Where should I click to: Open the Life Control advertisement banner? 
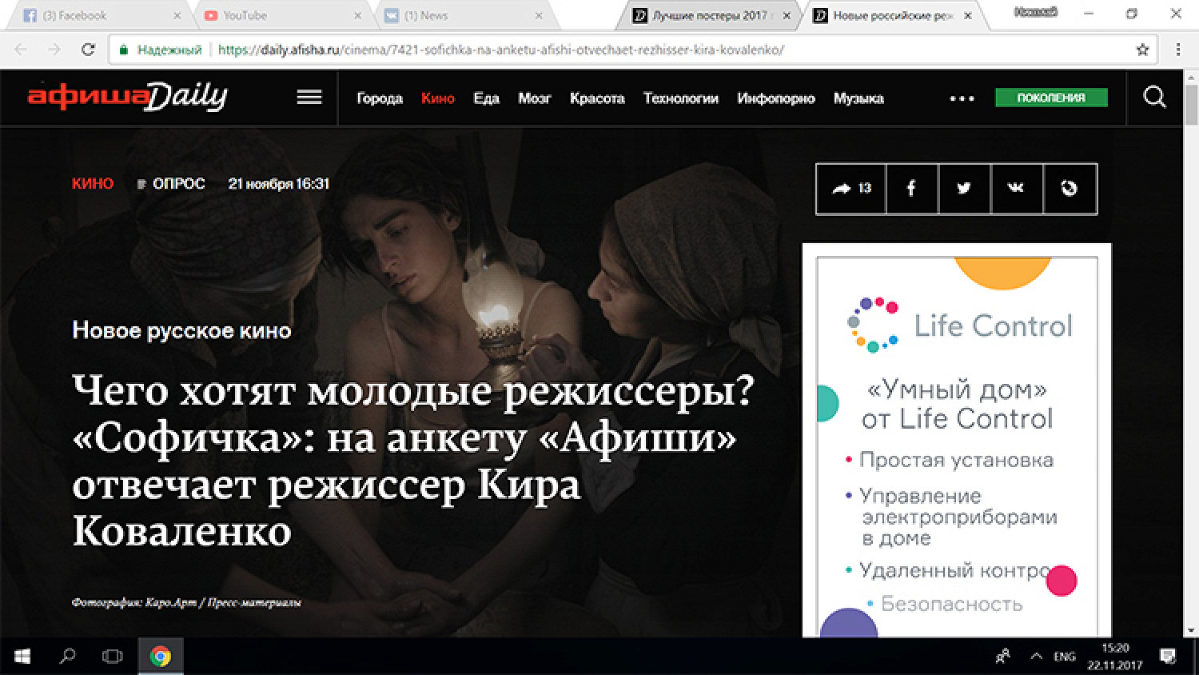tap(957, 440)
